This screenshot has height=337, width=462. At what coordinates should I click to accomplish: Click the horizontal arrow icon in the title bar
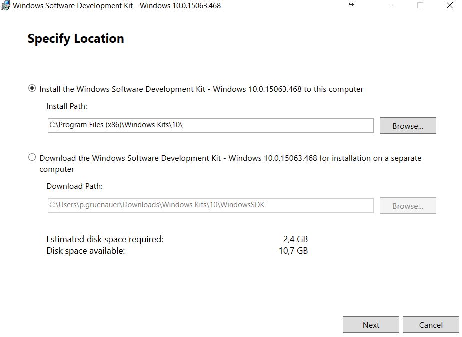(x=350, y=4)
